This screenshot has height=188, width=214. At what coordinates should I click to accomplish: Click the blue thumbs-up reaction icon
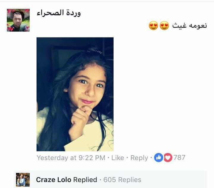[158, 158]
